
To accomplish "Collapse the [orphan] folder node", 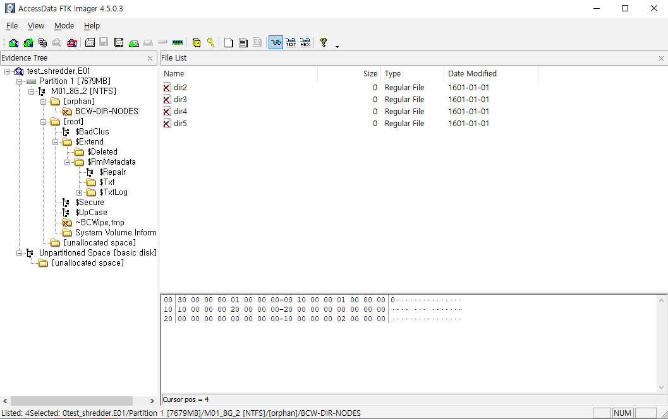I will coord(43,102).
